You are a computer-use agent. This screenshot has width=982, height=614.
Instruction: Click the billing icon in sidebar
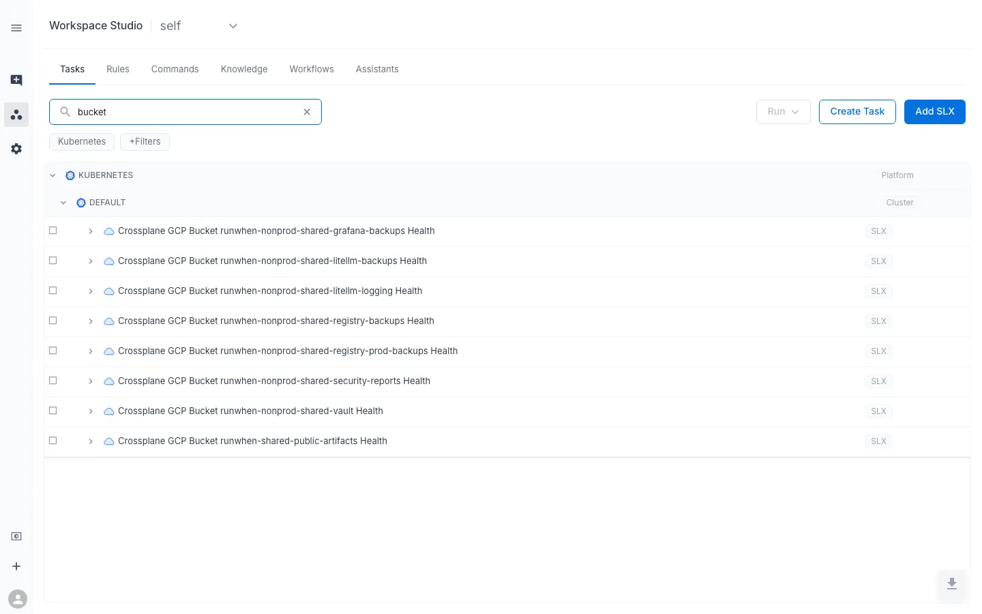pyautogui.click(x=16, y=536)
